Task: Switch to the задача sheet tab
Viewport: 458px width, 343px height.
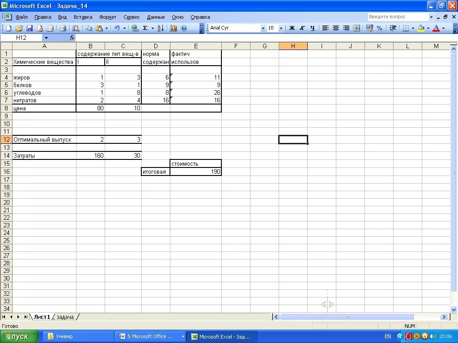Action: tap(65, 317)
